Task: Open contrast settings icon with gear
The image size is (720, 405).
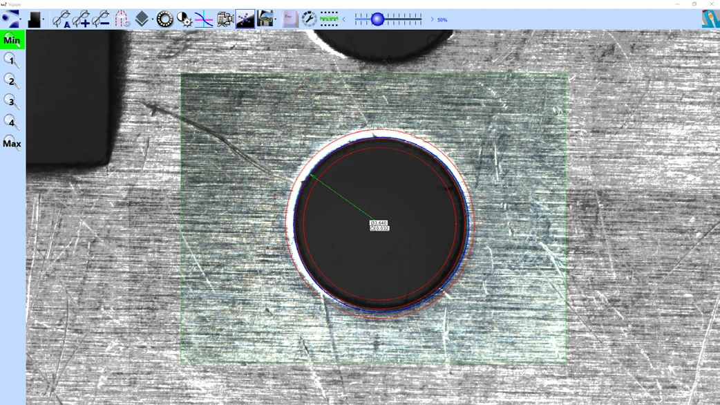Action: point(184,19)
